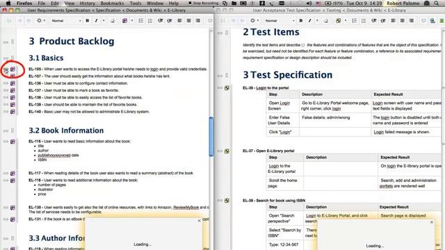Open History menu

click(x=87, y=3)
